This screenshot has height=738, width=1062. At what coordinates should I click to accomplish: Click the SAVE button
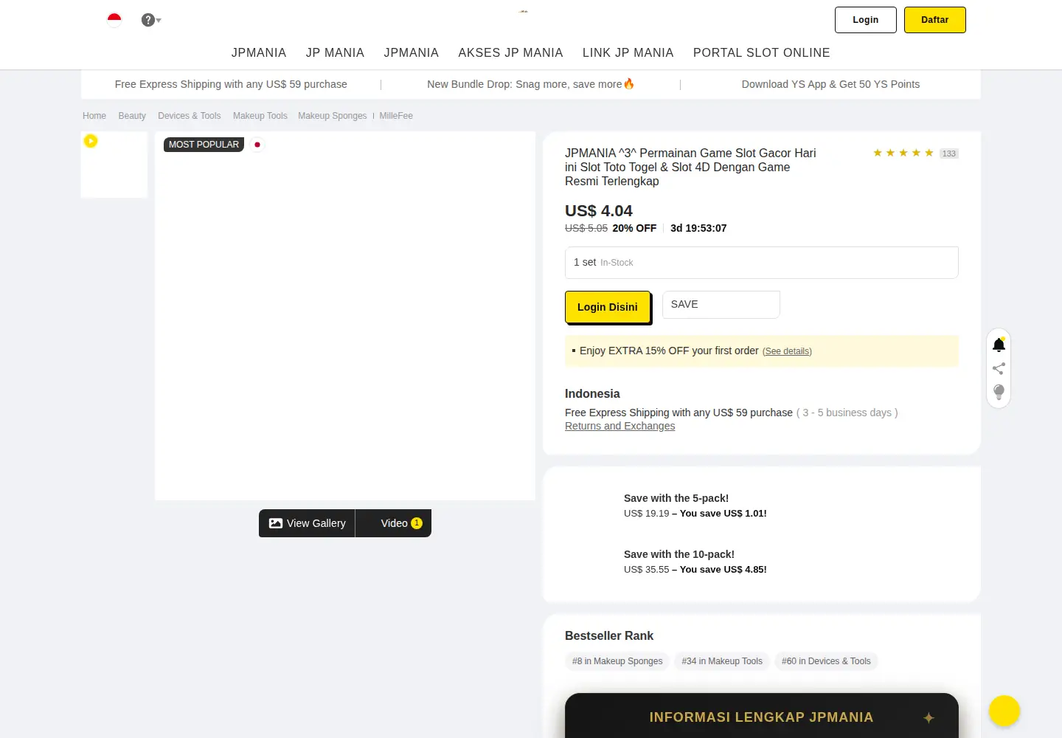click(721, 305)
